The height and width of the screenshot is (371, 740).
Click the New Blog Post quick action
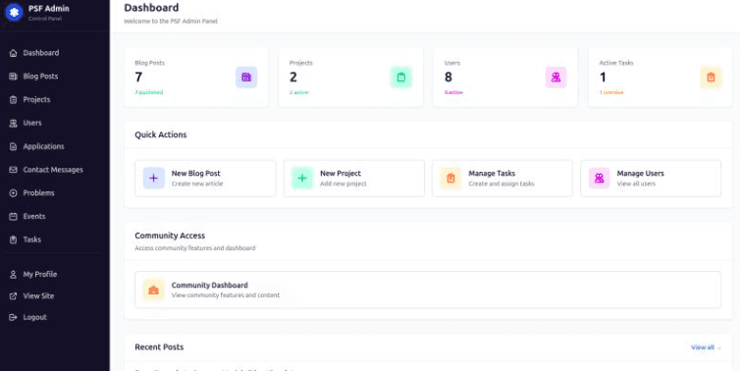205,179
